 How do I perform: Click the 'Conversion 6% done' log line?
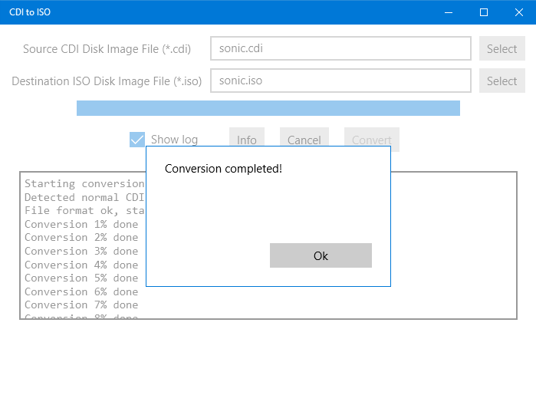81,291
